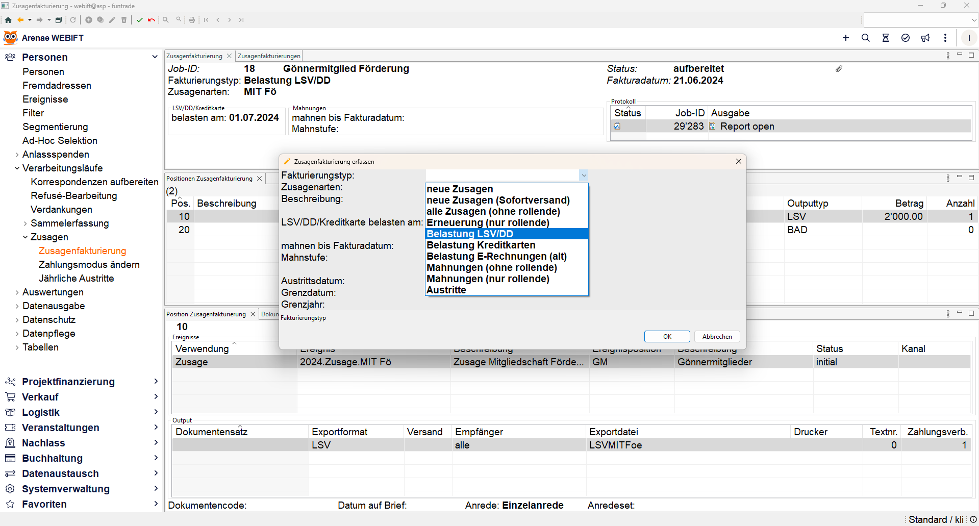Open 'Zahlungsmodus ändern' in the sidebar
This screenshot has width=979, height=526.
pos(89,265)
